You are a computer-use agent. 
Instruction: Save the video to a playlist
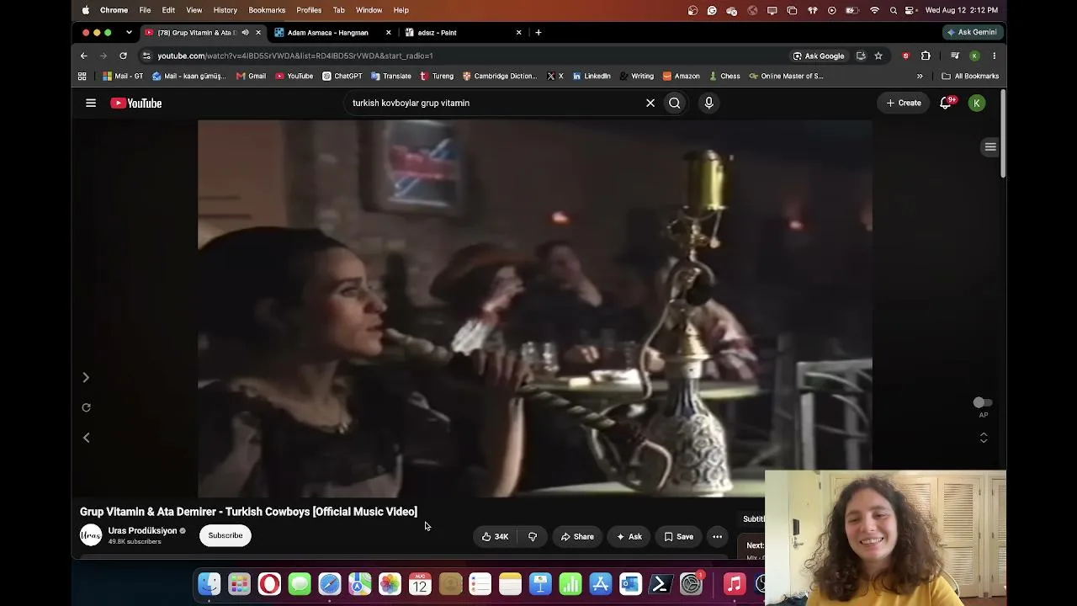point(678,536)
